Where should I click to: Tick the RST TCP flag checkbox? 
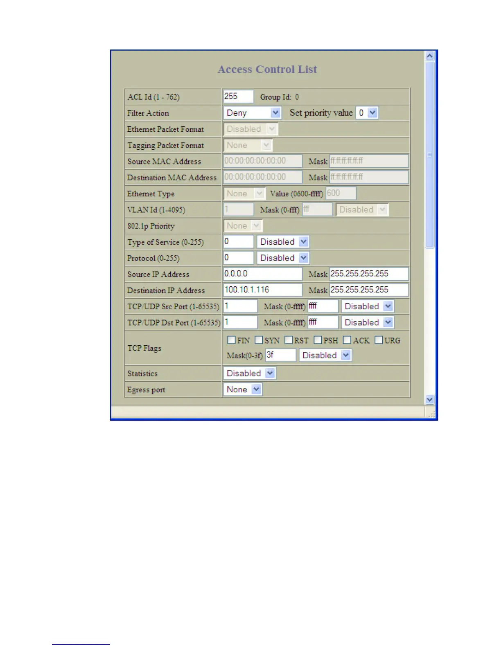[289, 340]
